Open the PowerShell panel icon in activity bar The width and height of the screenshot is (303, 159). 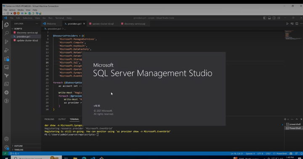pyautogui.click(x=6, y=84)
